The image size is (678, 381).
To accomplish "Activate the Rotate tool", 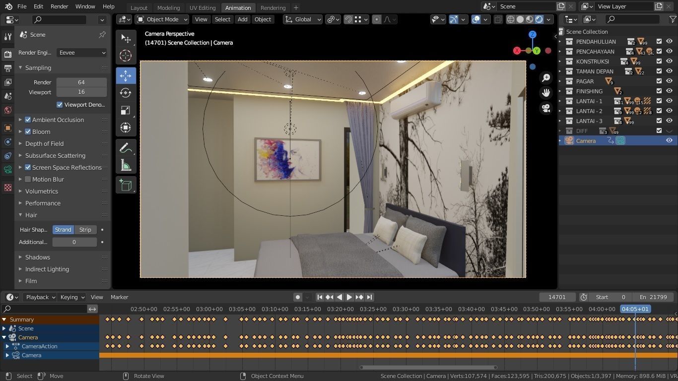I will (126, 93).
